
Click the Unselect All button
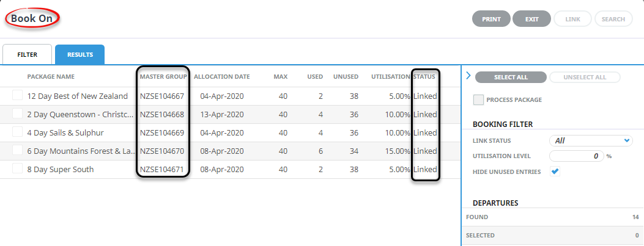tap(585, 77)
